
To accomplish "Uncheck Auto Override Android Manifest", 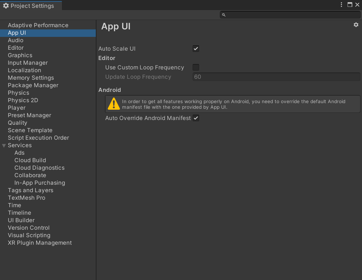I will click(x=196, y=118).
